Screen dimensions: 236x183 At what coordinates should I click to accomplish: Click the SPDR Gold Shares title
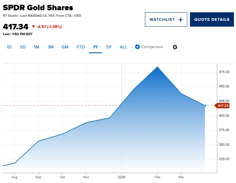pyautogui.click(x=38, y=8)
